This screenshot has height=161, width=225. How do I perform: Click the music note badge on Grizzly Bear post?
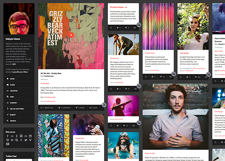104,105
